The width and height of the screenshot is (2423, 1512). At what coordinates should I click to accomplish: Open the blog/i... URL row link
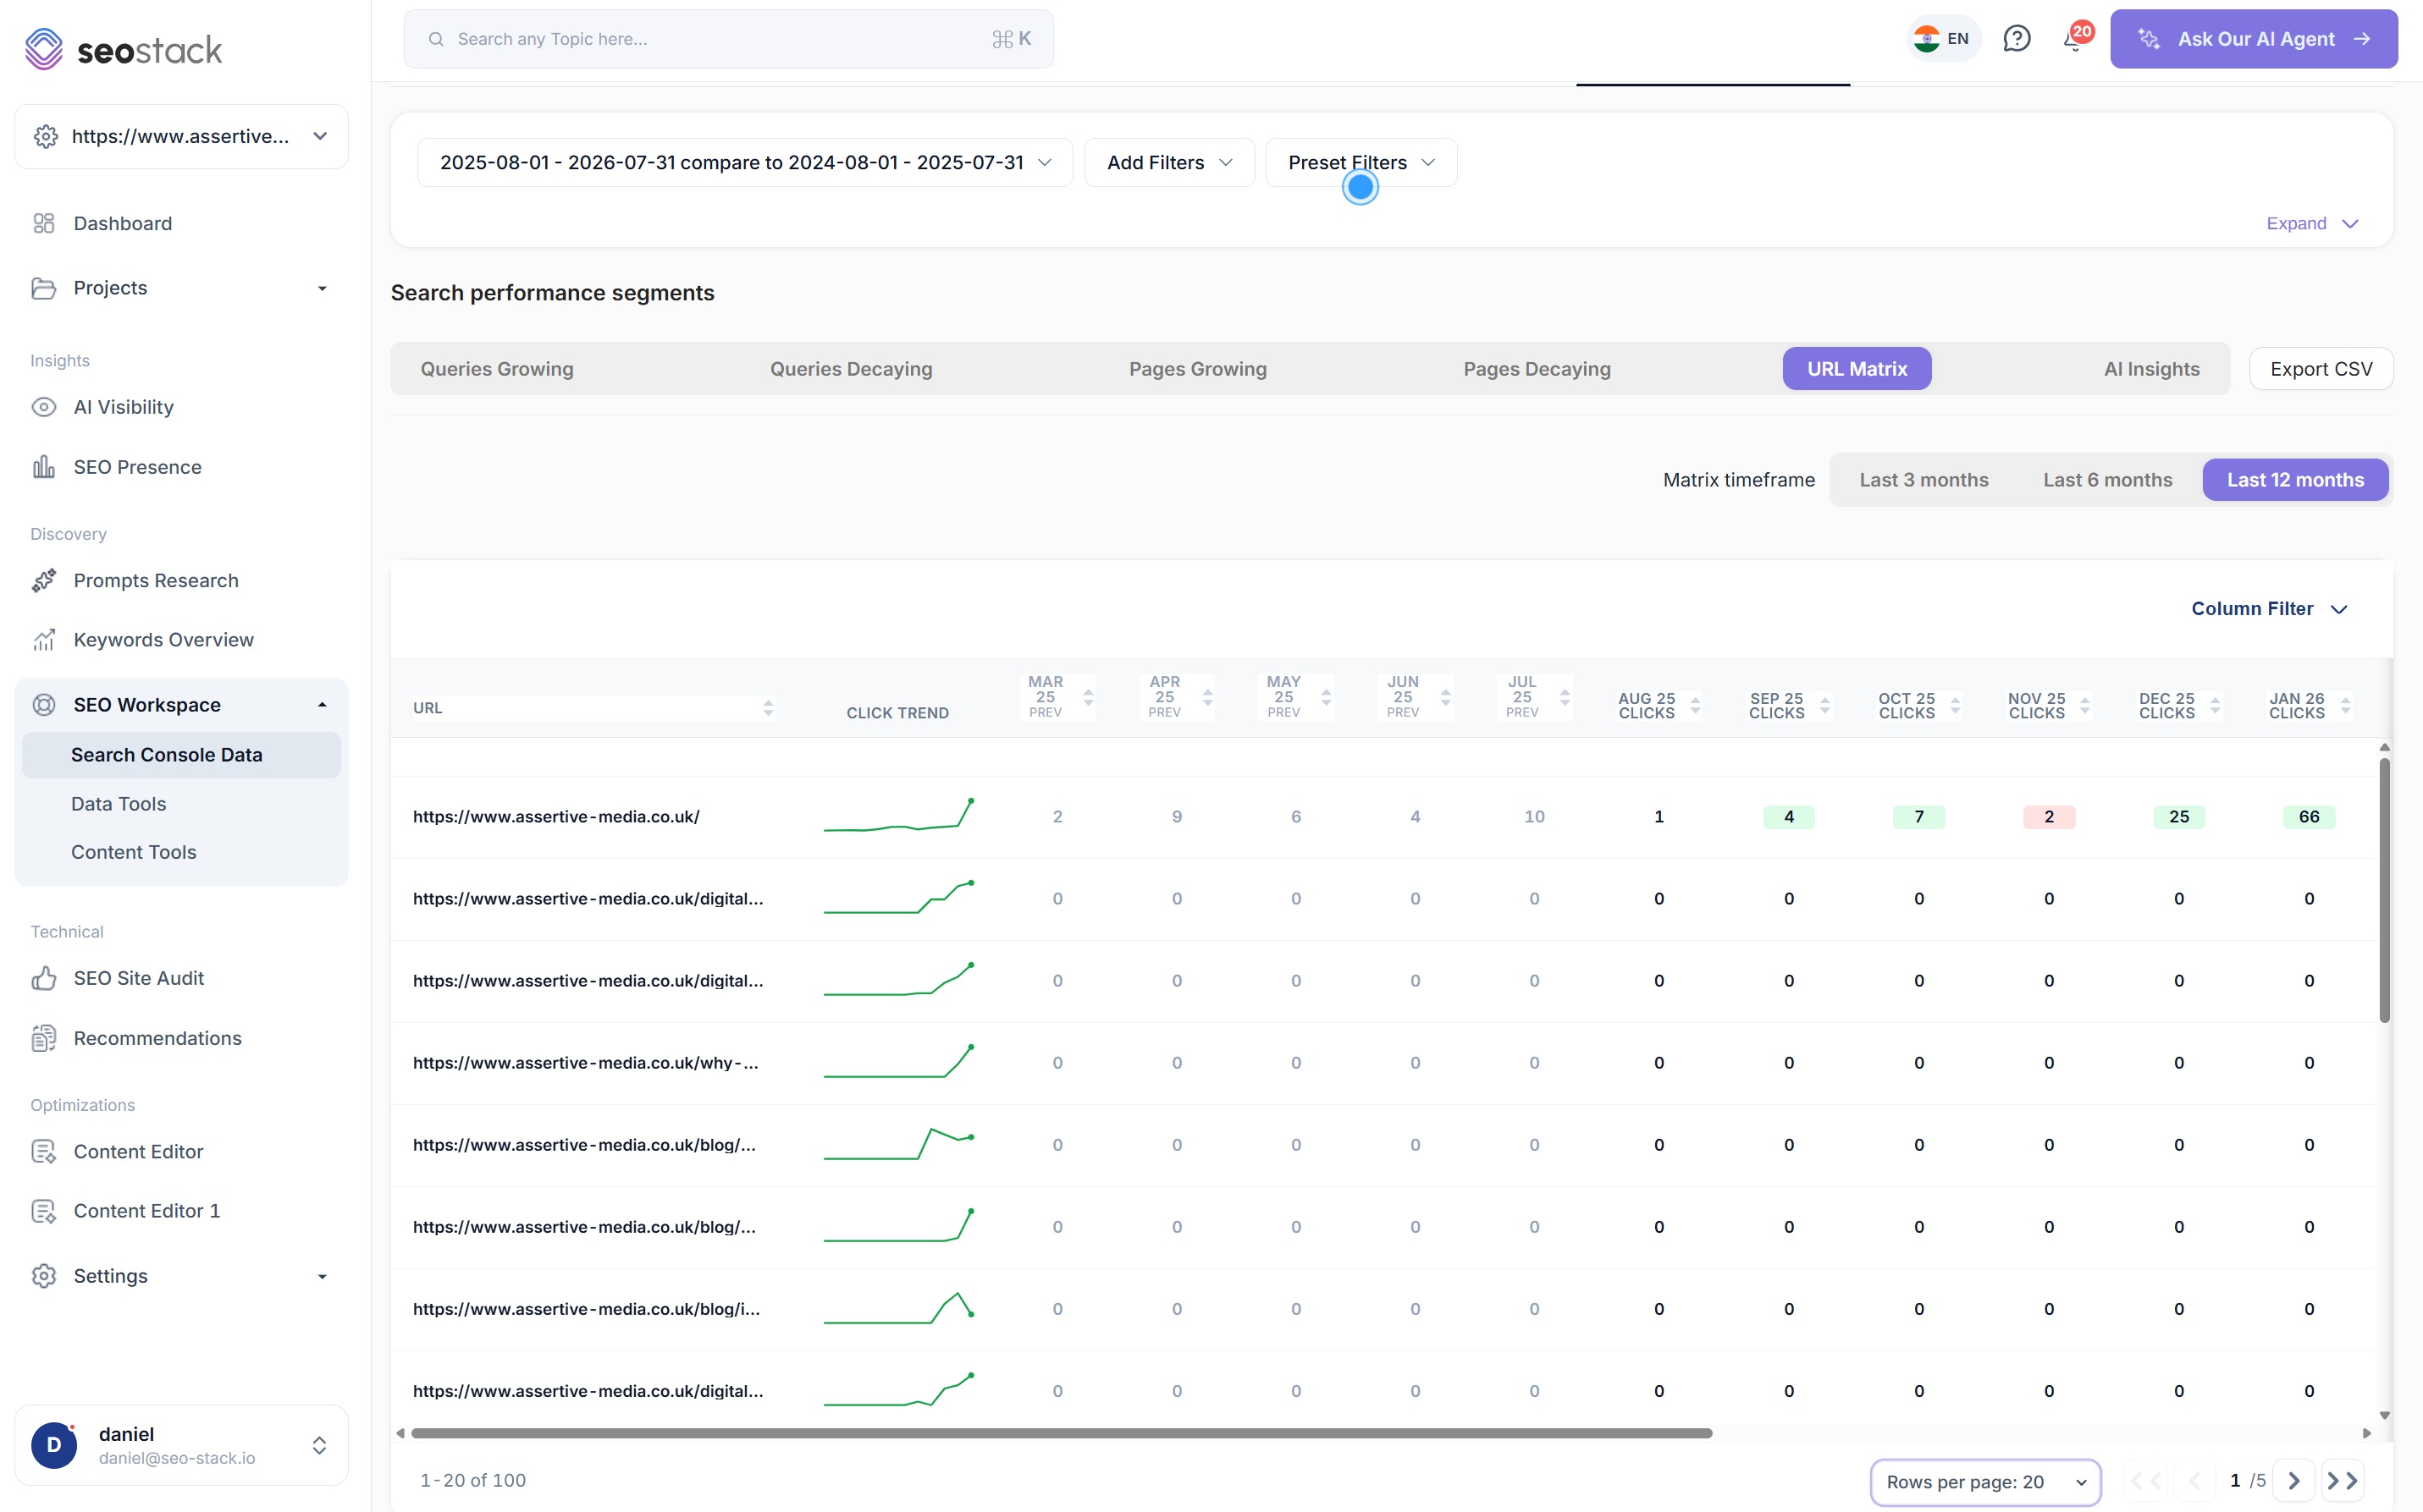click(x=586, y=1309)
